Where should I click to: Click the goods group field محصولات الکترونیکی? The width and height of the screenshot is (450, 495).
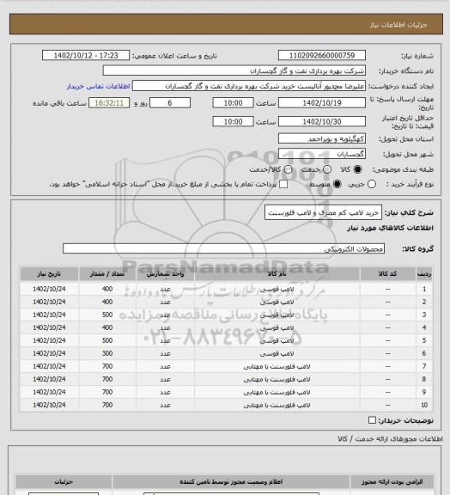click(x=223, y=248)
